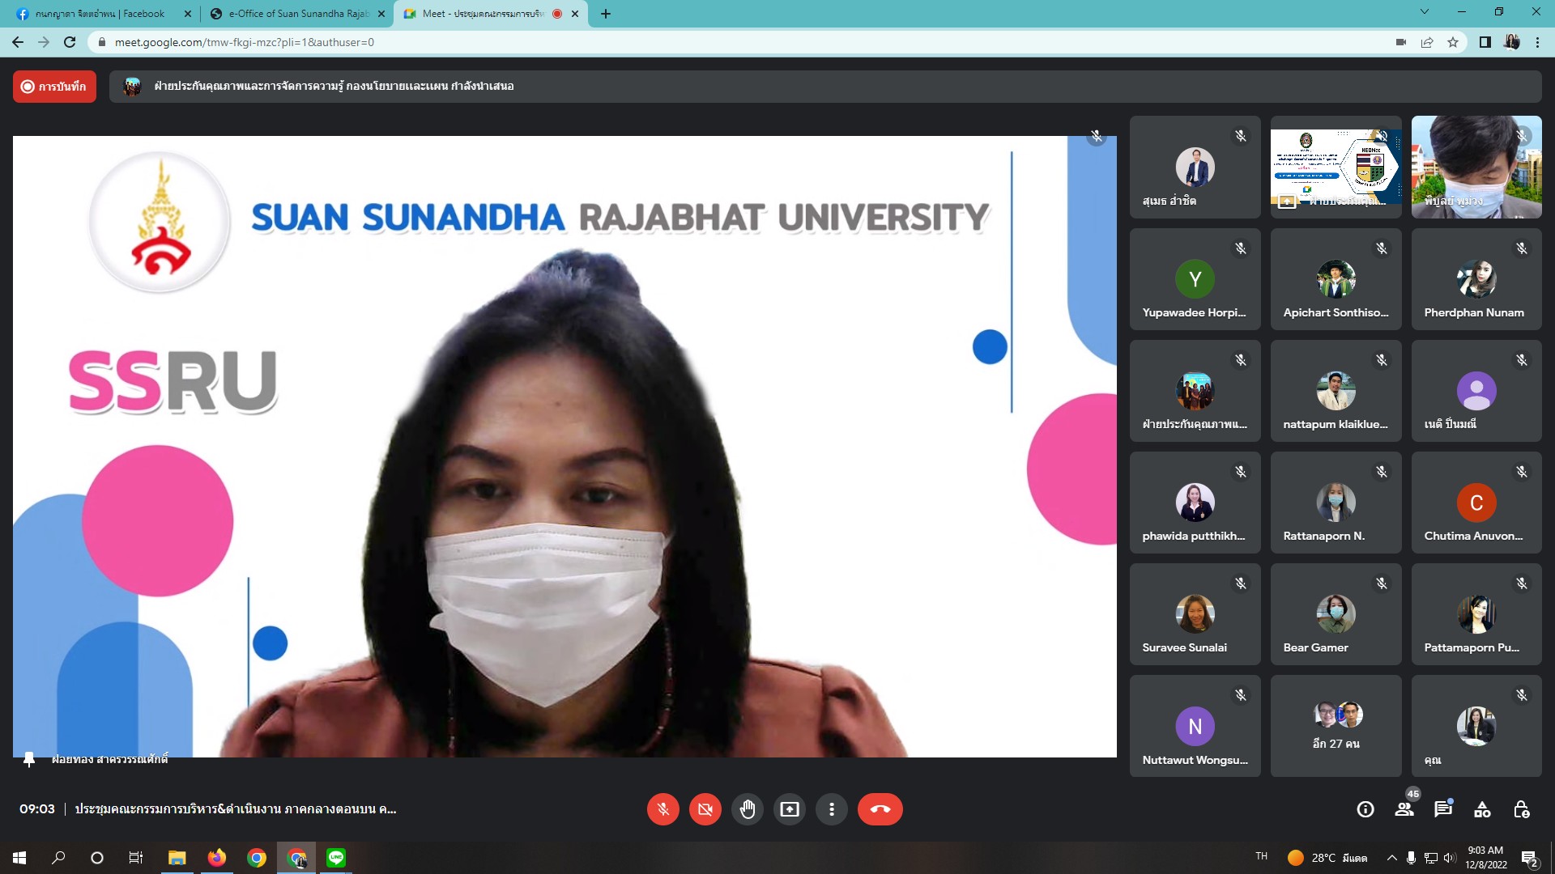The width and height of the screenshot is (1555, 874).
Task: Click the Present now screen share icon
Action: (x=789, y=809)
